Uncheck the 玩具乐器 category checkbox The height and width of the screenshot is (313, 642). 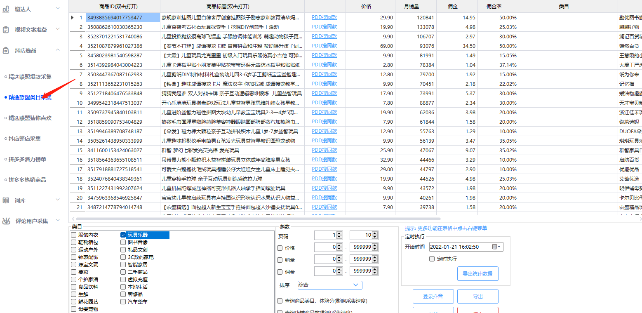click(123, 235)
